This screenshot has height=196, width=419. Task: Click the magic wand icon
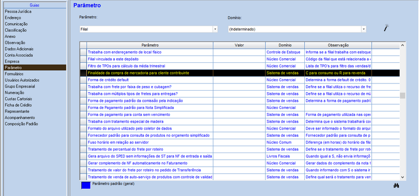386,28
